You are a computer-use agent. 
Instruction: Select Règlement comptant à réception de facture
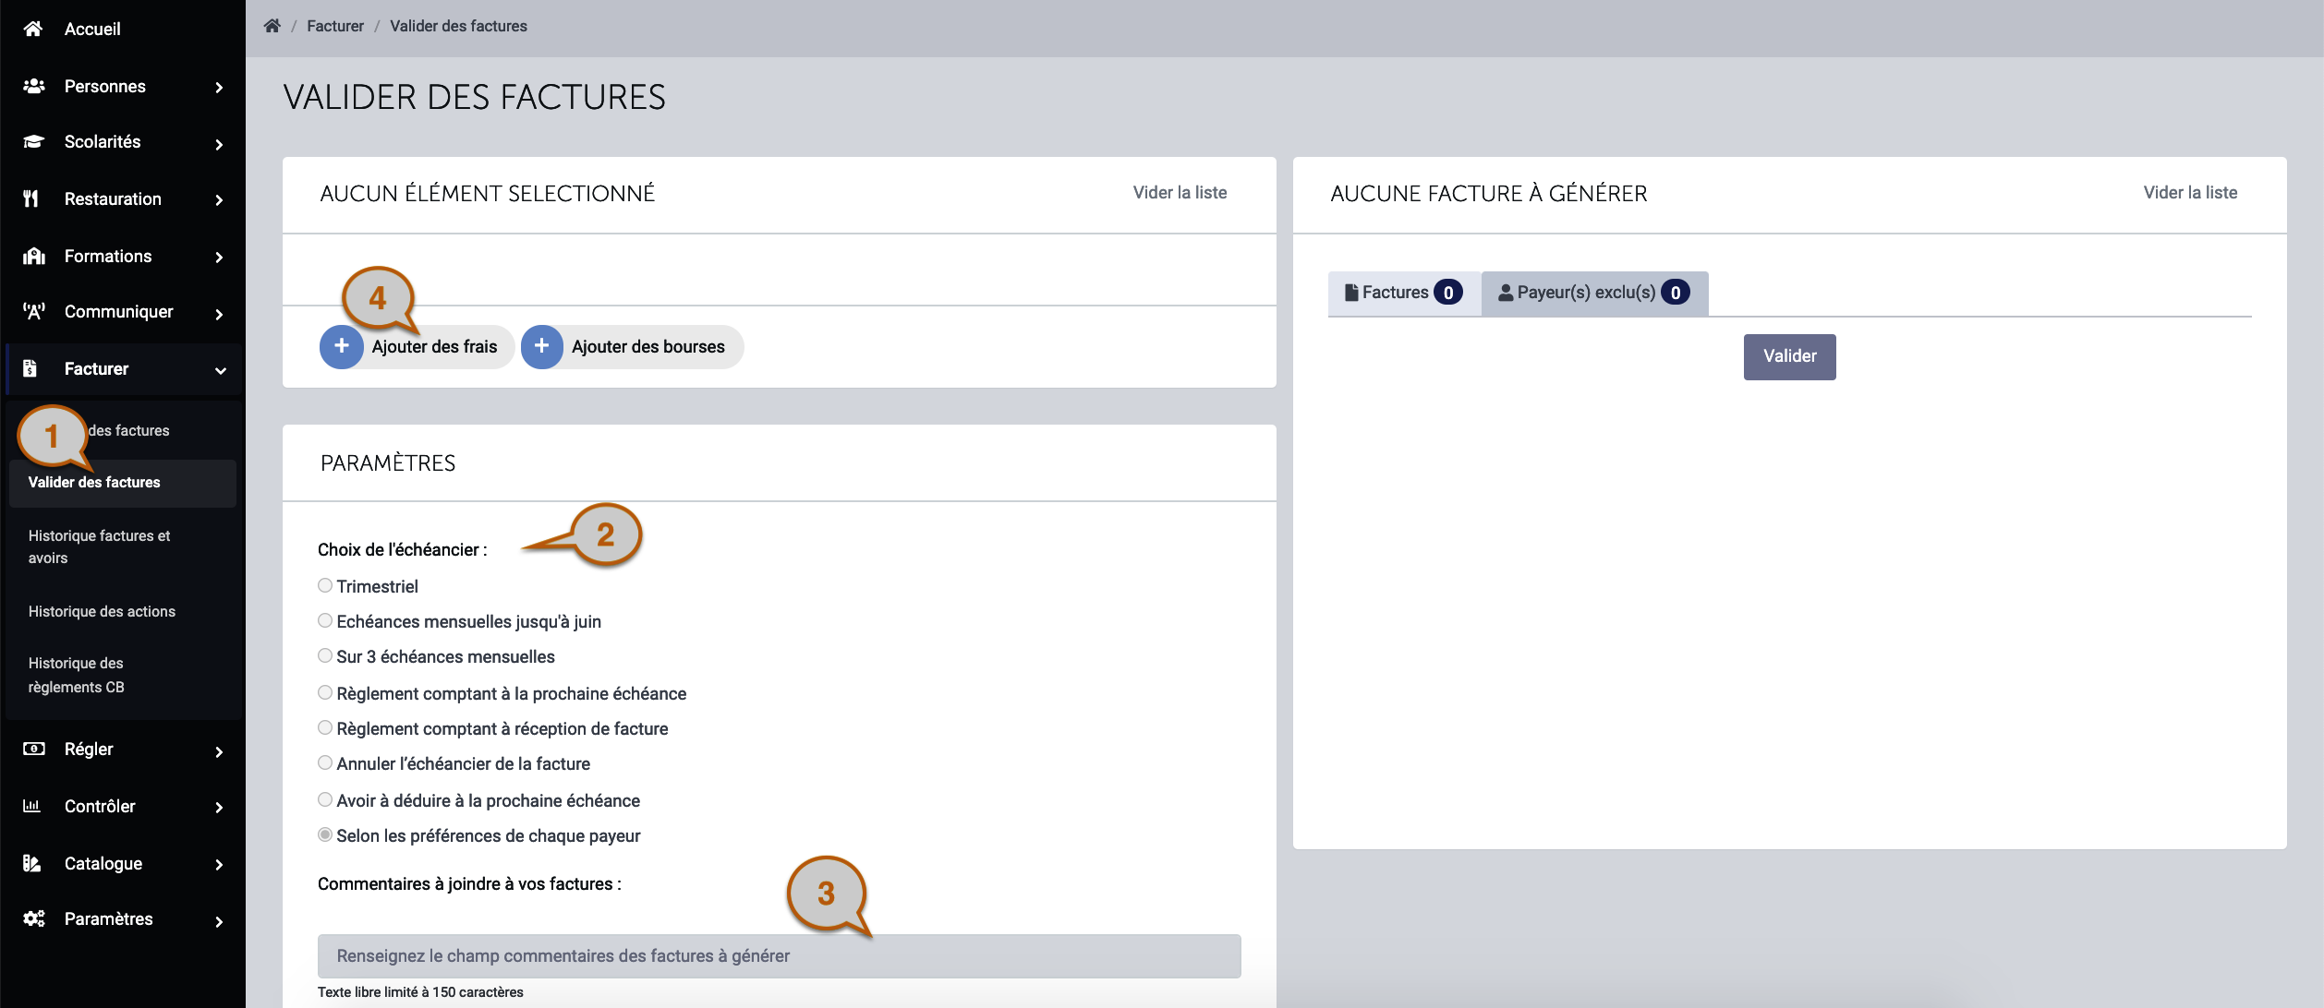pyautogui.click(x=325, y=727)
